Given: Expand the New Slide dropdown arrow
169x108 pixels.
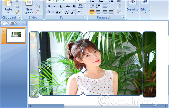Looking at the screenshot, I should tap(32, 13).
